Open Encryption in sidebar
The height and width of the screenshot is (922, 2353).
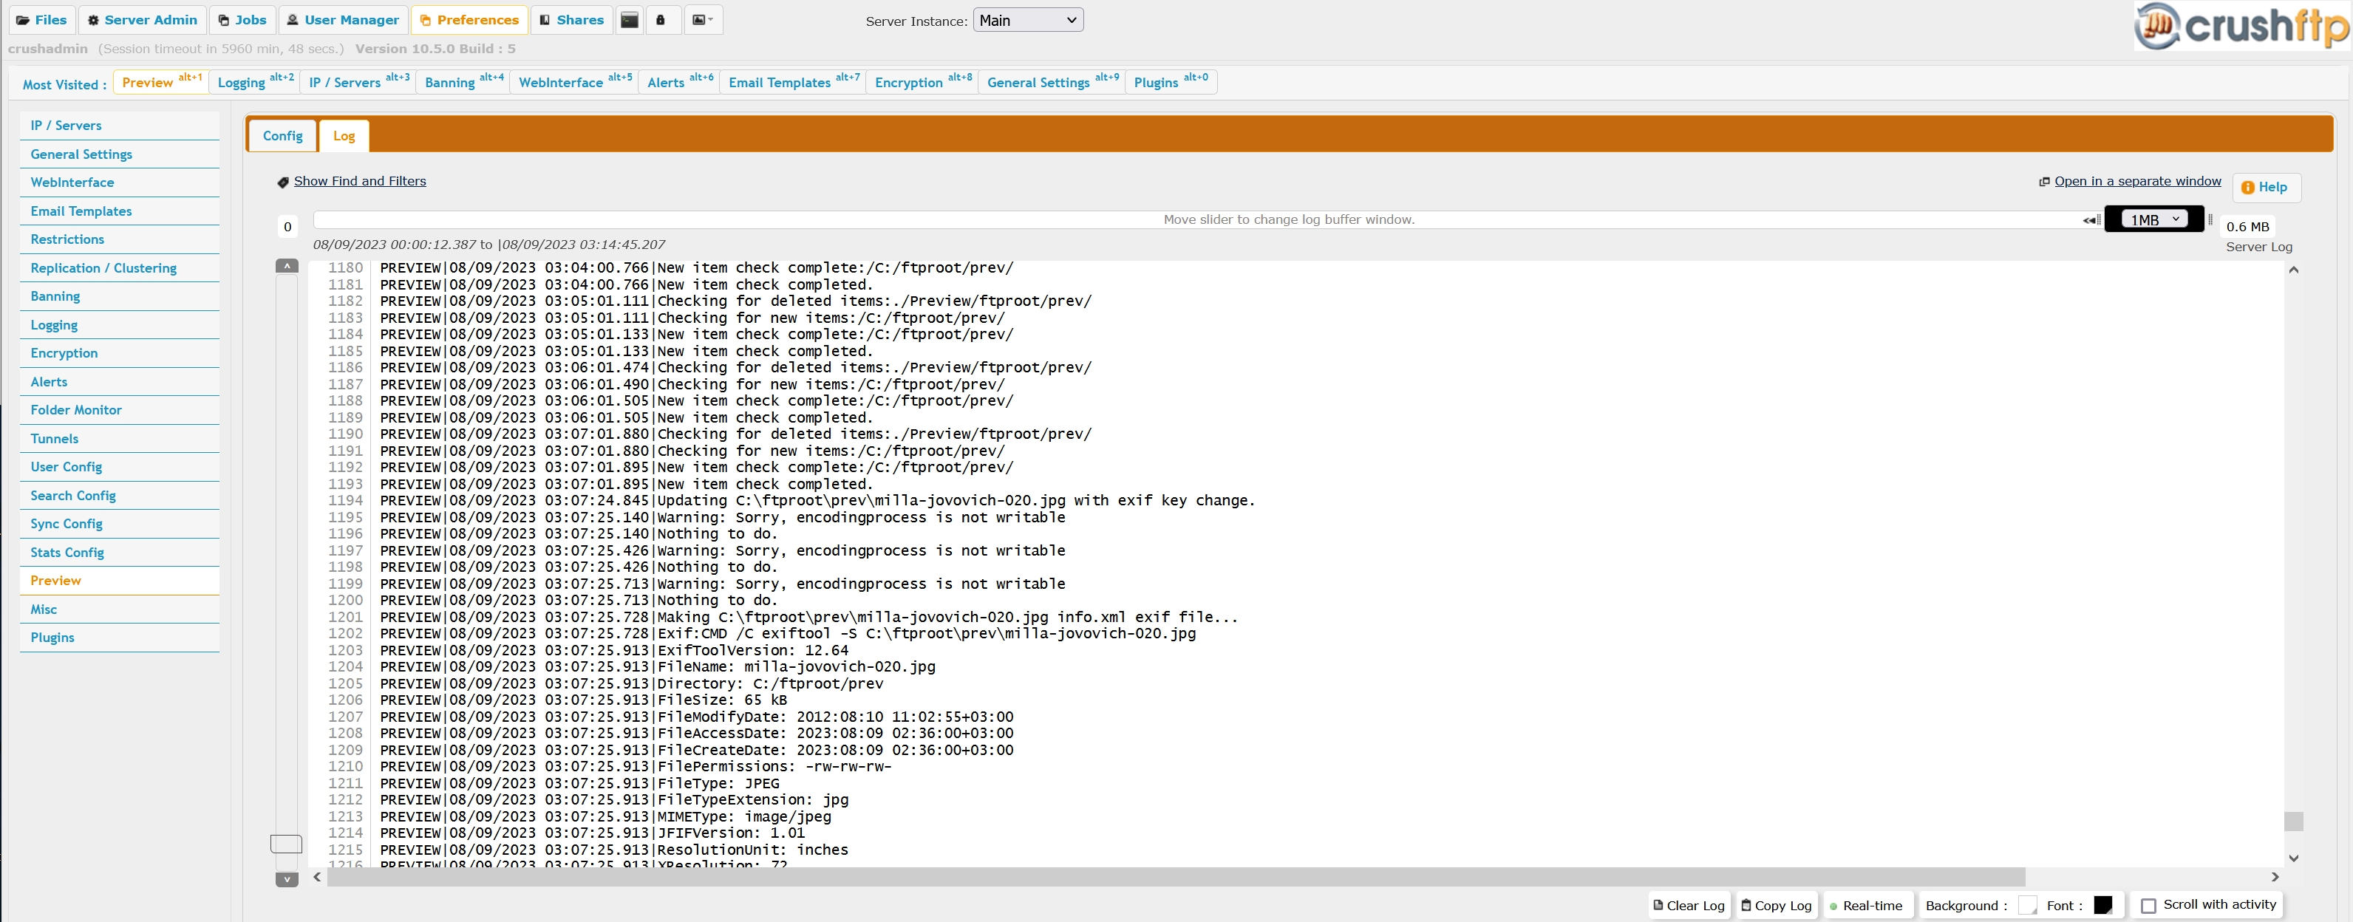(120, 353)
